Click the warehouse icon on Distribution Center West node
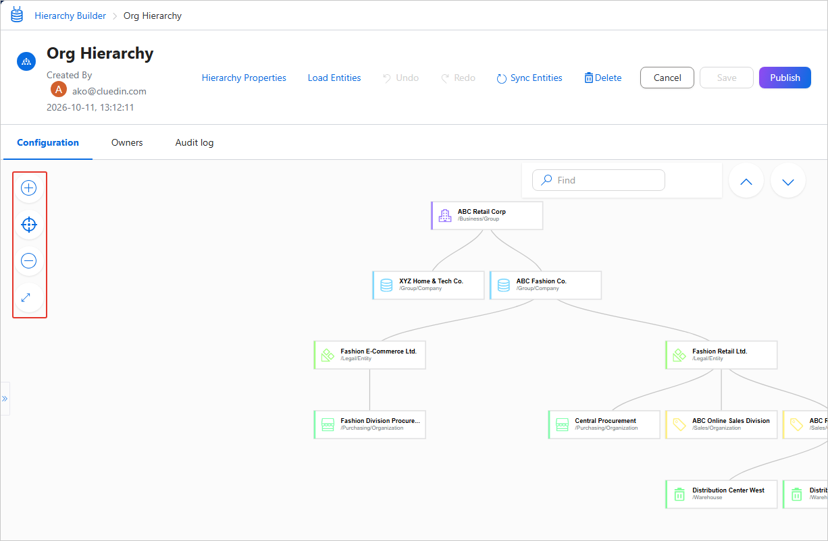Viewport: 828px width, 541px height. [679, 494]
